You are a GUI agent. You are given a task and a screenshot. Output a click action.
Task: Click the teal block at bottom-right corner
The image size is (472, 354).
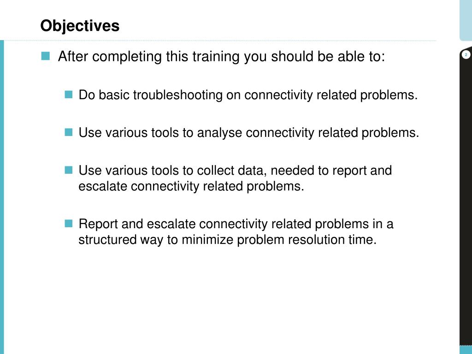466,349
